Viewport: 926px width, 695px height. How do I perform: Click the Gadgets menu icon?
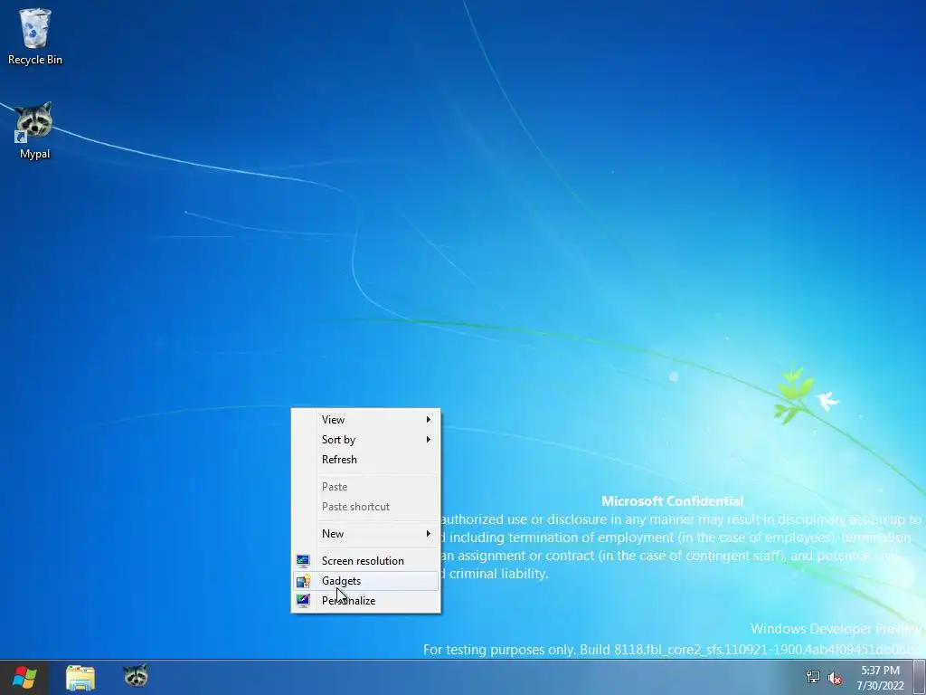pyautogui.click(x=303, y=581)
